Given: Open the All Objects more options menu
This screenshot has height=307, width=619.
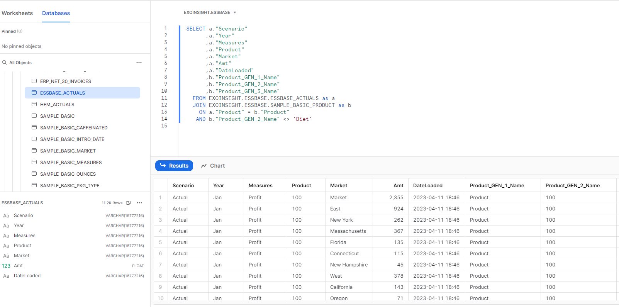Looking at the screenshot, I should (139, 63).
